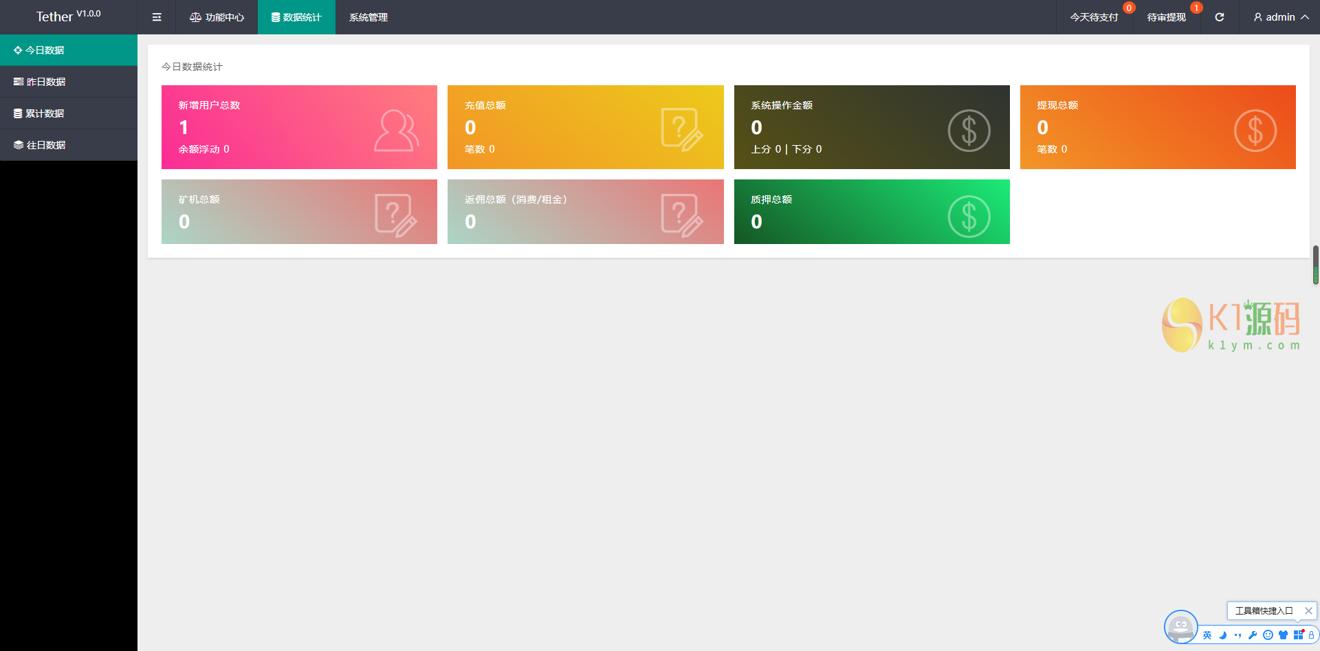This screenshot has height=651, width=1320.
Task: Click the refresh icon in top bar
Action: (1220, 17)
